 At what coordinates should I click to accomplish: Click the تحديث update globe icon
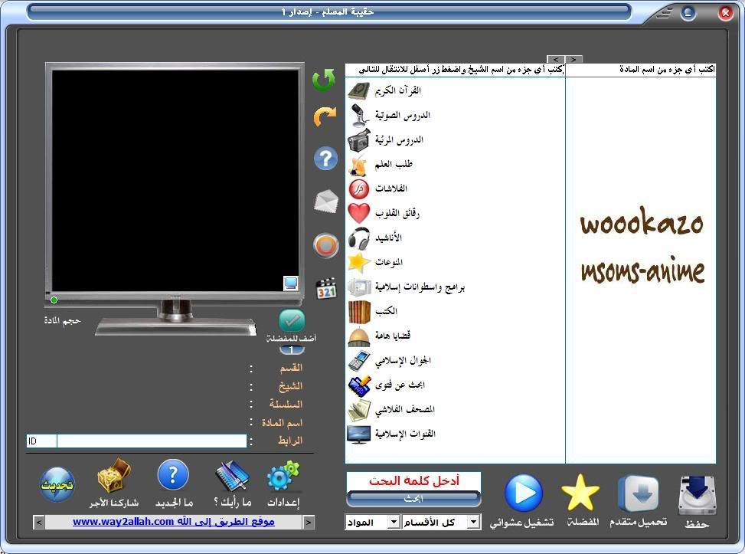tap(57, 484)
